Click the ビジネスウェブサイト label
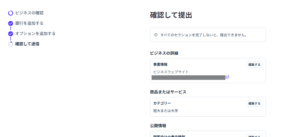Image resolution: width=290 pixels, height=137 pixels. (x=171, y=72)
